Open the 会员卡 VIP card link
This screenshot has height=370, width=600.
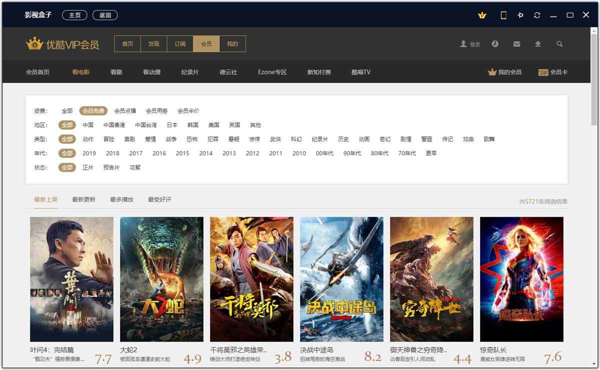(553, 72)
